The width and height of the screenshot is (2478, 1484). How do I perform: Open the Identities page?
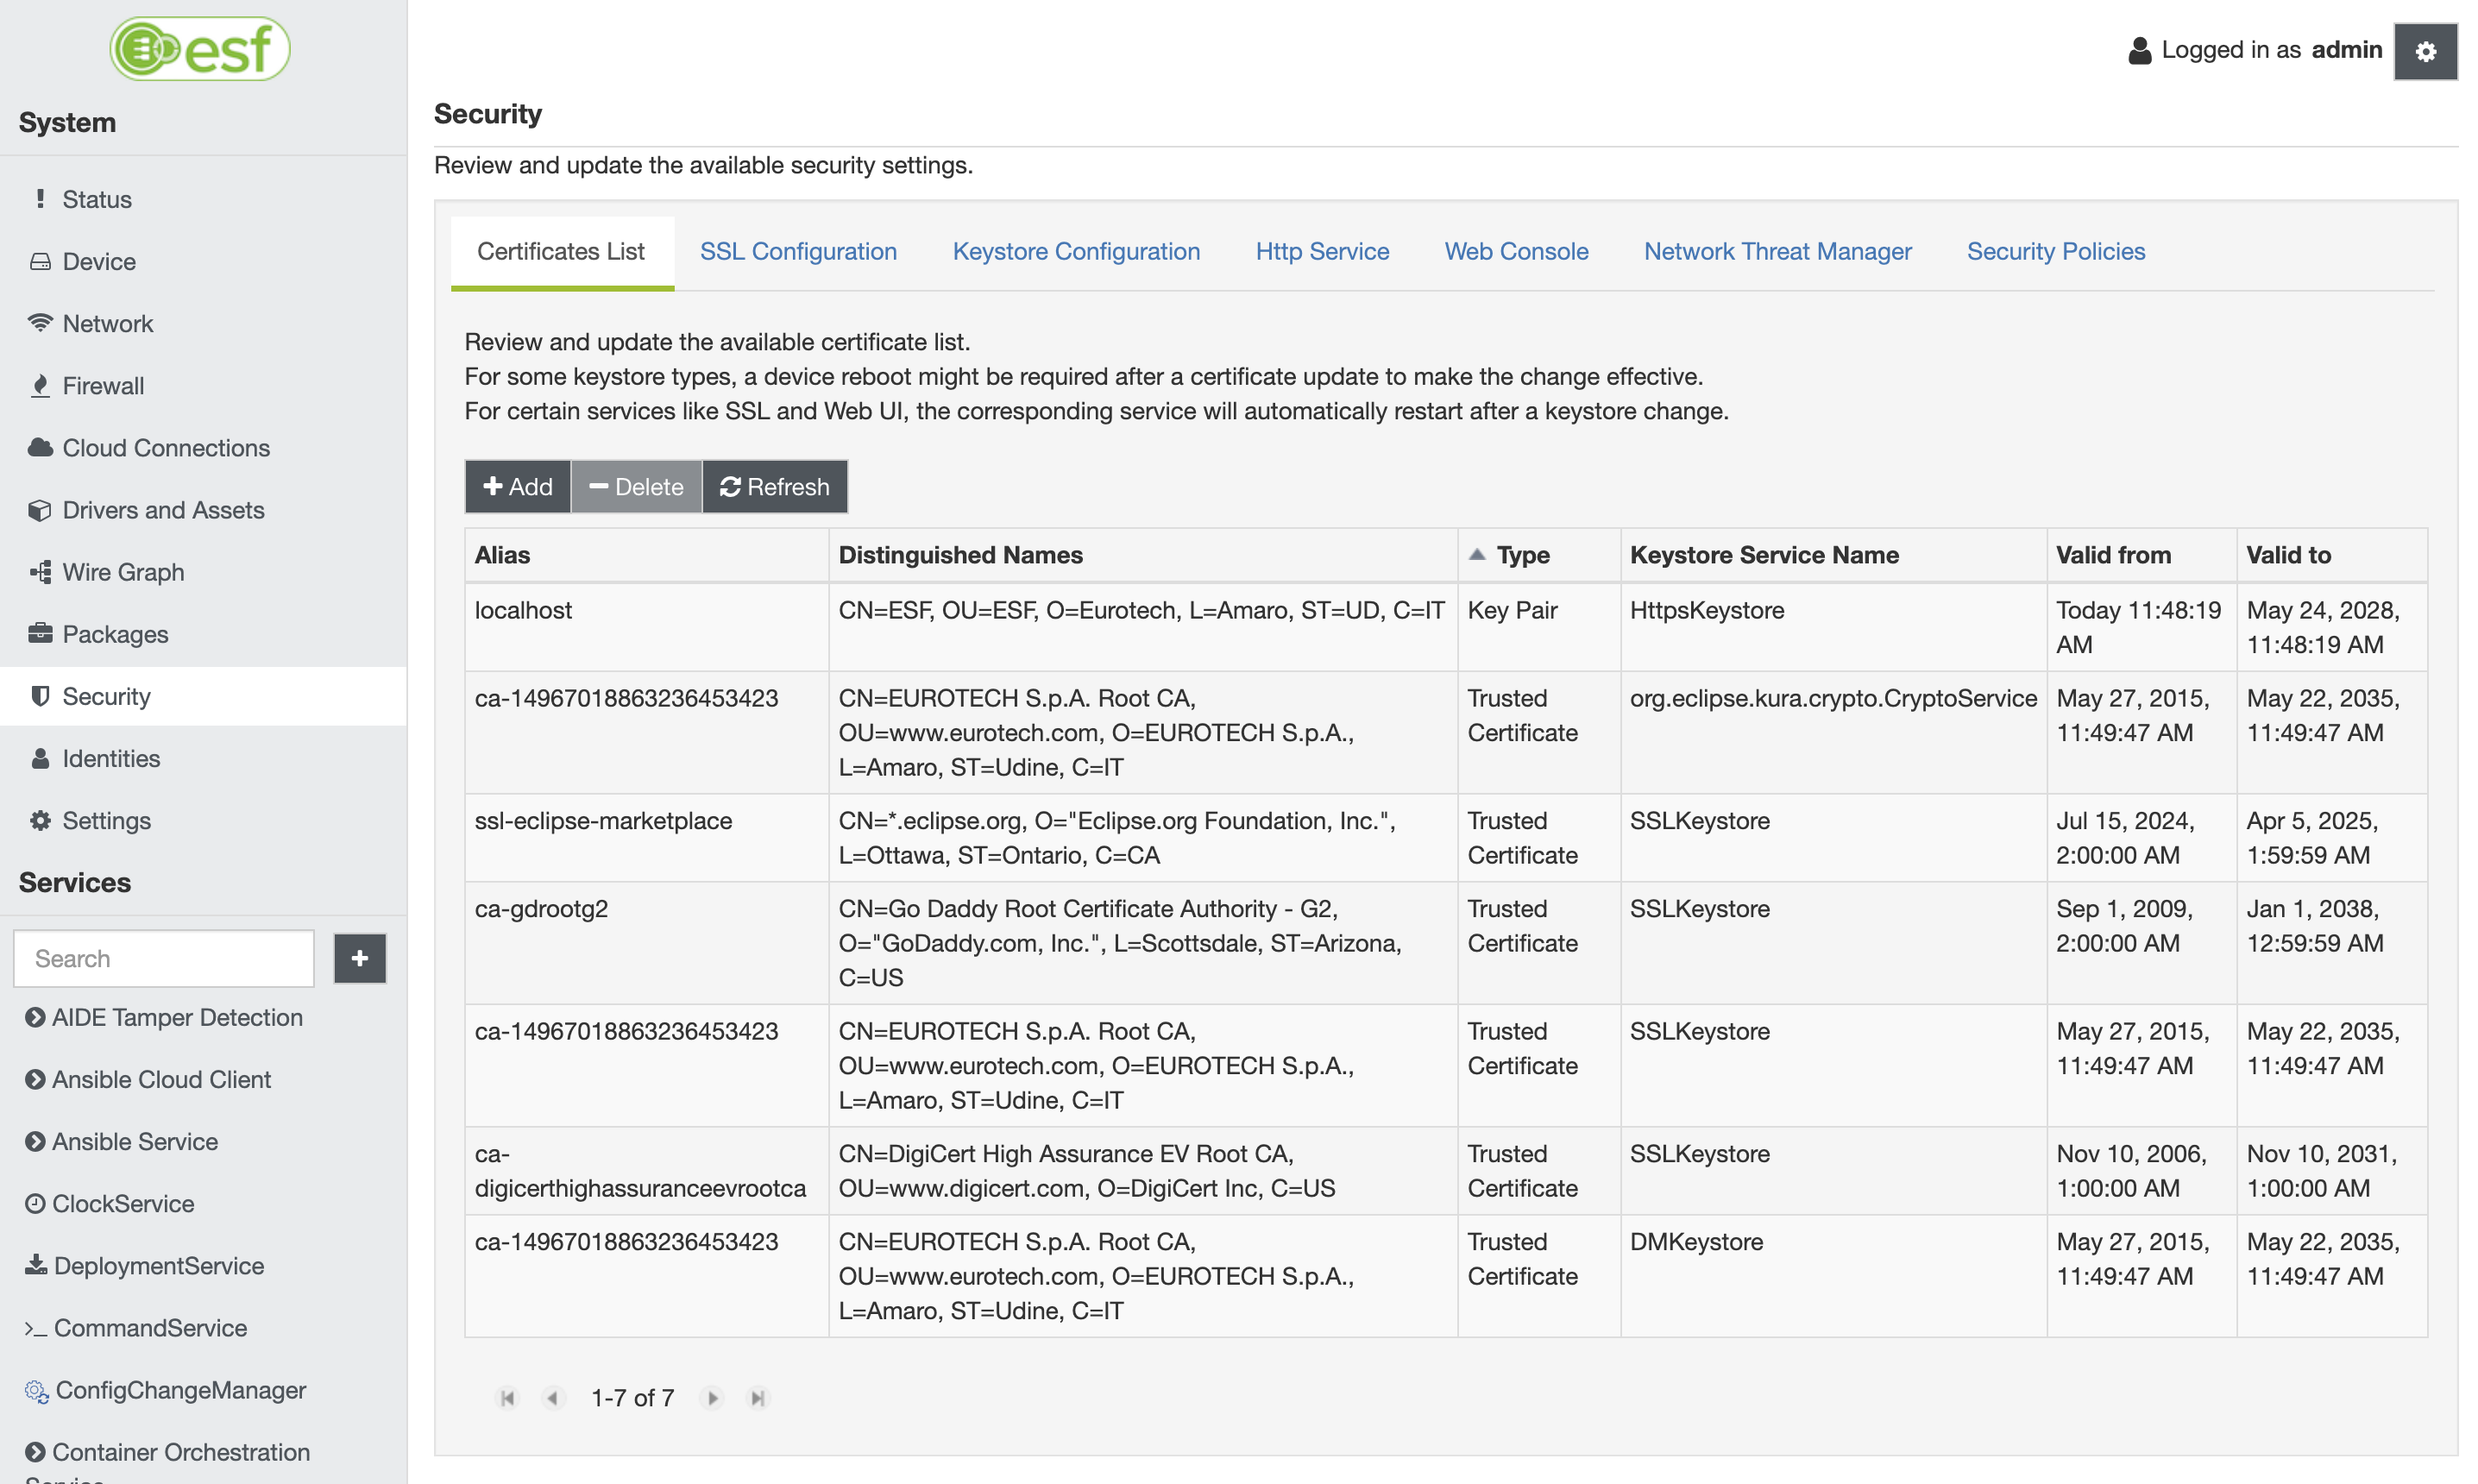coord(203,758)
